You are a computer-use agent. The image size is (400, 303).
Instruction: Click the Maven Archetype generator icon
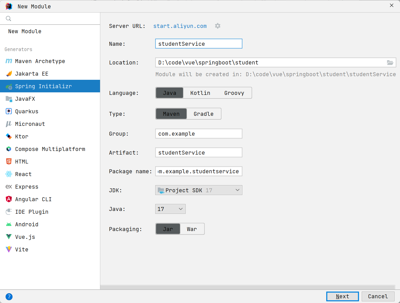pyautogui.click(x=9, y=61)
